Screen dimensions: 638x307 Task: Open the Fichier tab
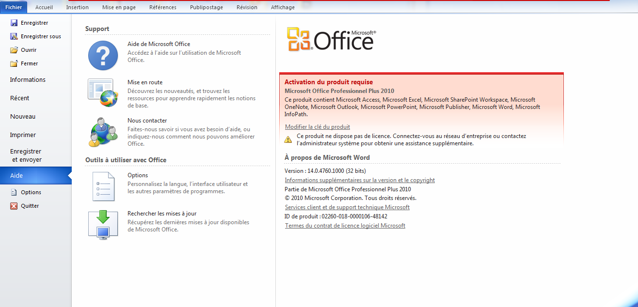tap(14, 7)
